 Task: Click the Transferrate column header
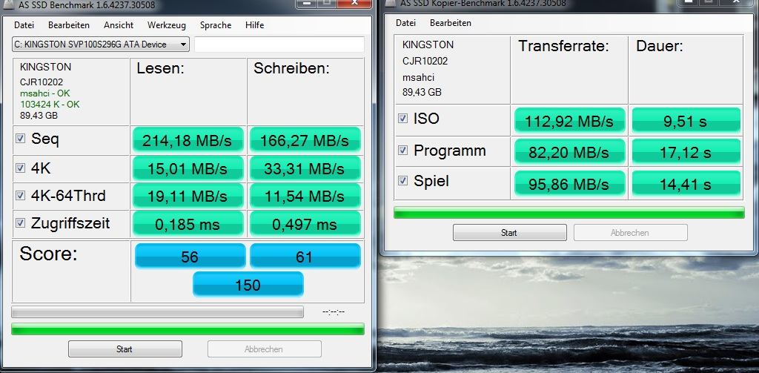pyautogui.click(x=563, y=47)
